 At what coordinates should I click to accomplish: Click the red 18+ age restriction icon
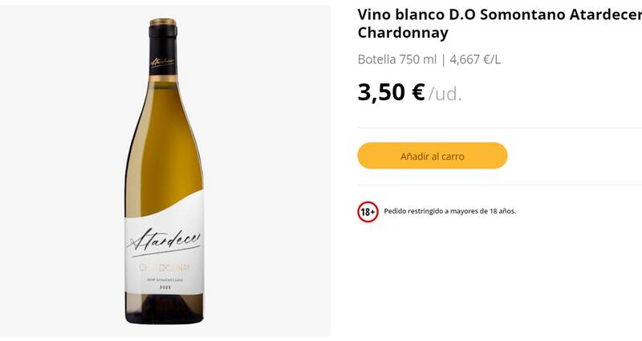click(368, 212)
